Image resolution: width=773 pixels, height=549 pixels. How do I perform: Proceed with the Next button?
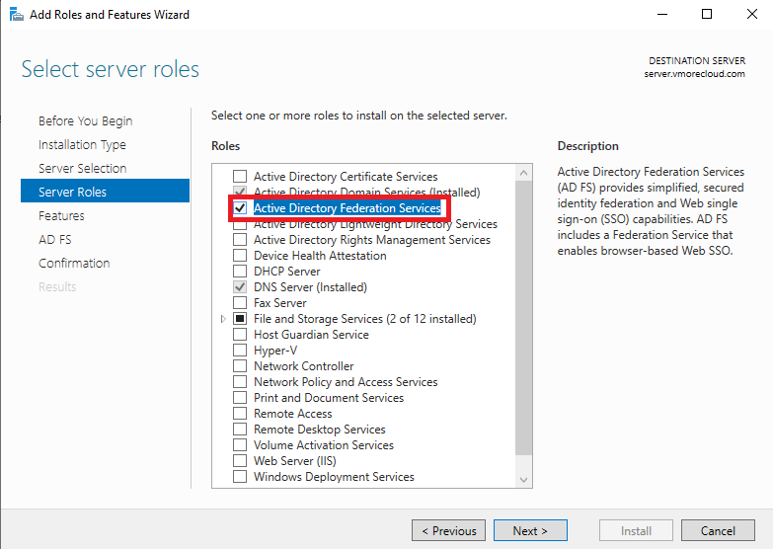point(530,530)
